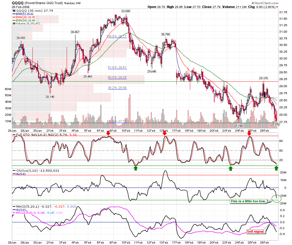
Task: Click the 28.740 low price label
Action: 50,97
